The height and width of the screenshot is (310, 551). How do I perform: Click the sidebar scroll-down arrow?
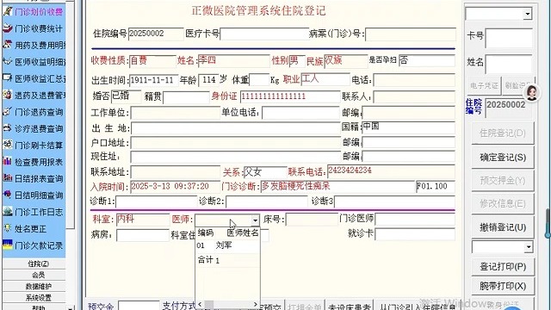[71, 308]
